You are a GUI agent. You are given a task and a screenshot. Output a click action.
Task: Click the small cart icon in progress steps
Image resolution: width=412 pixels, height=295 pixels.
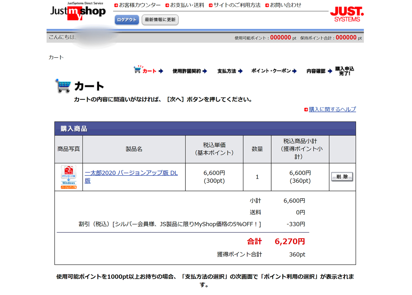click(x=138, y=69)
